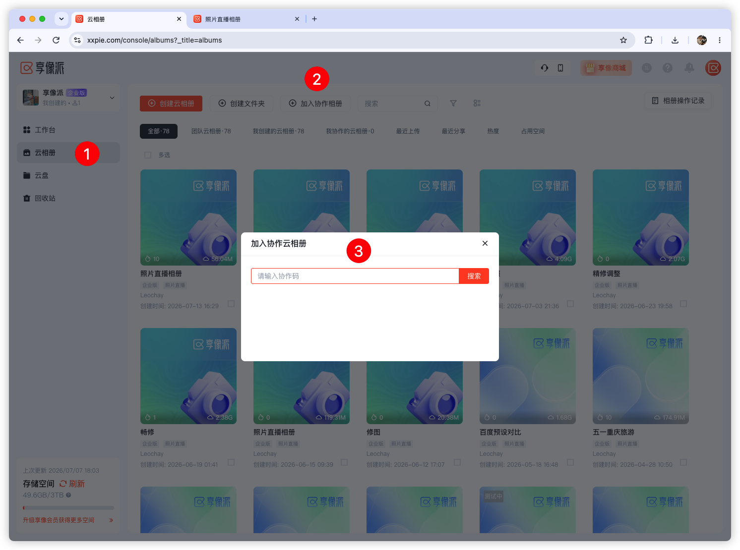Show the 全部·78 albums tab
This screenshot has width=740, height=550.
(159, 131)
